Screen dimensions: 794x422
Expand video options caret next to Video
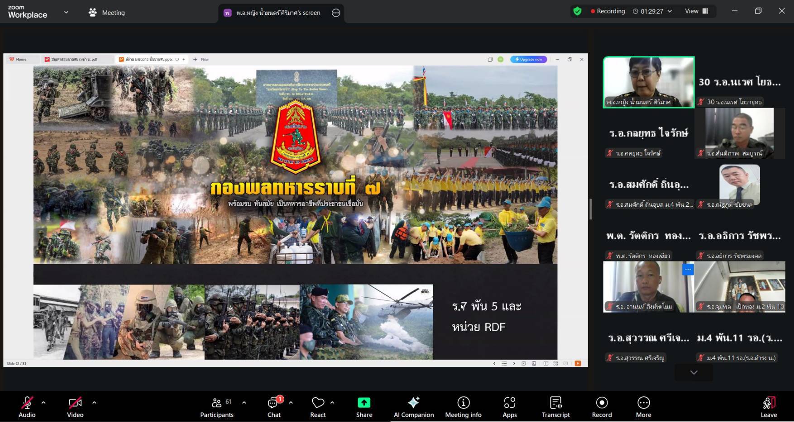[94, 402]
